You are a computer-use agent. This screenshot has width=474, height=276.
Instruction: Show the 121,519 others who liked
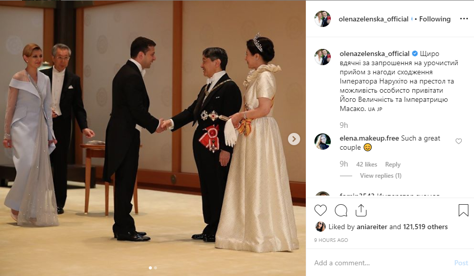click(x=425, y=227)
